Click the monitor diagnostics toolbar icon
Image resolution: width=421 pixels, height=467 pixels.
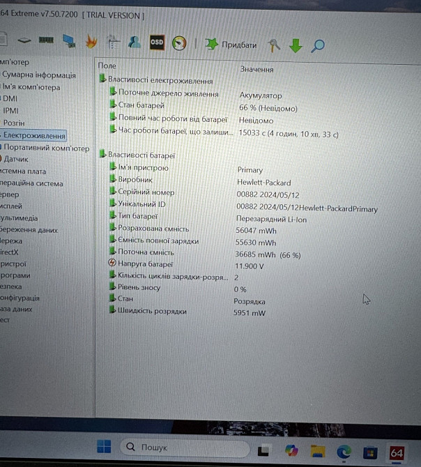(69, 41)
